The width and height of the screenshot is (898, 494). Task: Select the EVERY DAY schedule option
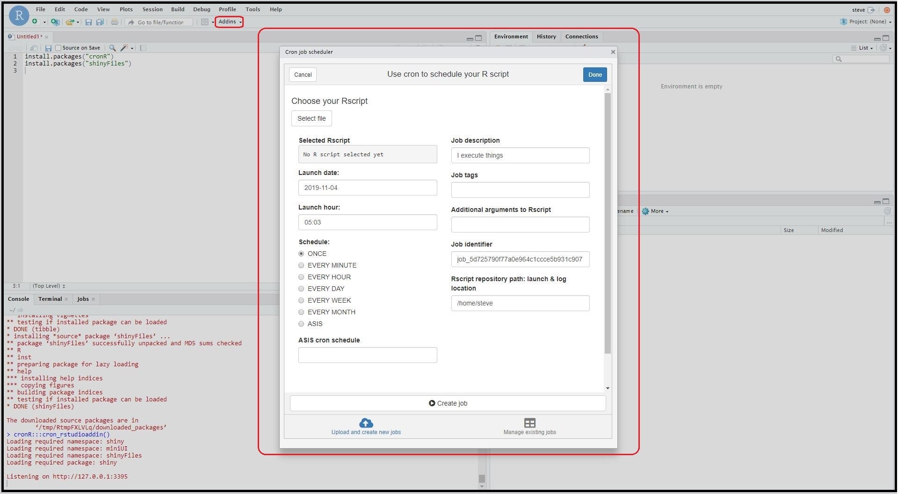pyautogui.click(x=301, y=289)
